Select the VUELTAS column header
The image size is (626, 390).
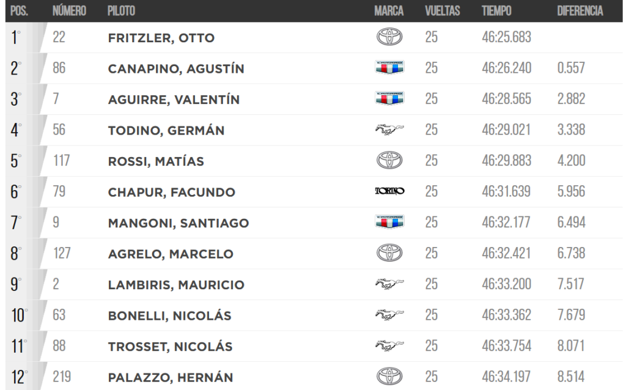(x=443, y=11)
